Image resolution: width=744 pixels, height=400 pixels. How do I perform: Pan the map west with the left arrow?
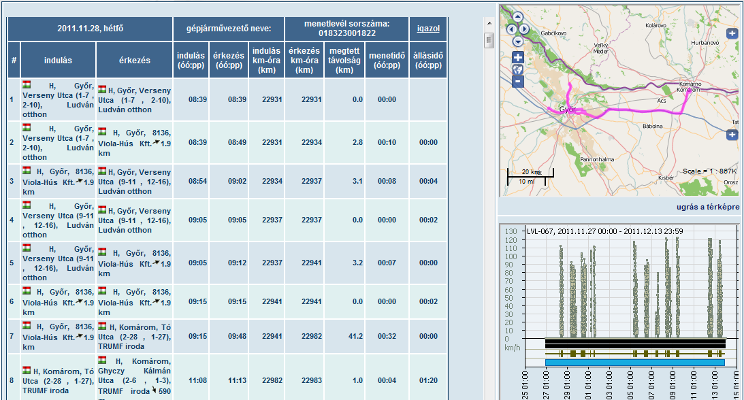point(511,29)
